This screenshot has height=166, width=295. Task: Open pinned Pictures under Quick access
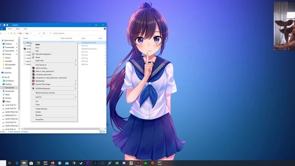(x=8, y=54)
